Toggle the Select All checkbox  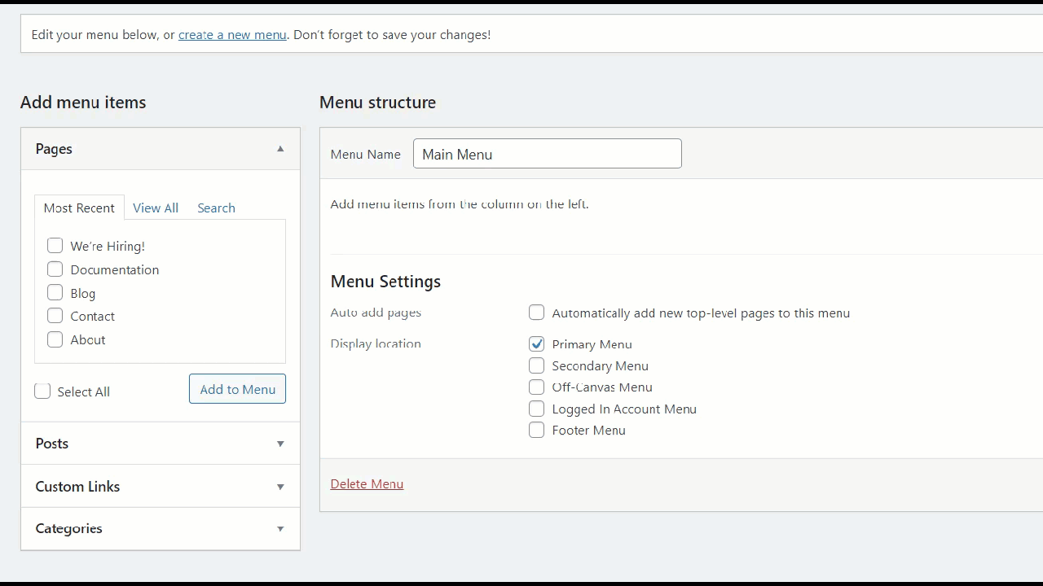pos(42,391)
